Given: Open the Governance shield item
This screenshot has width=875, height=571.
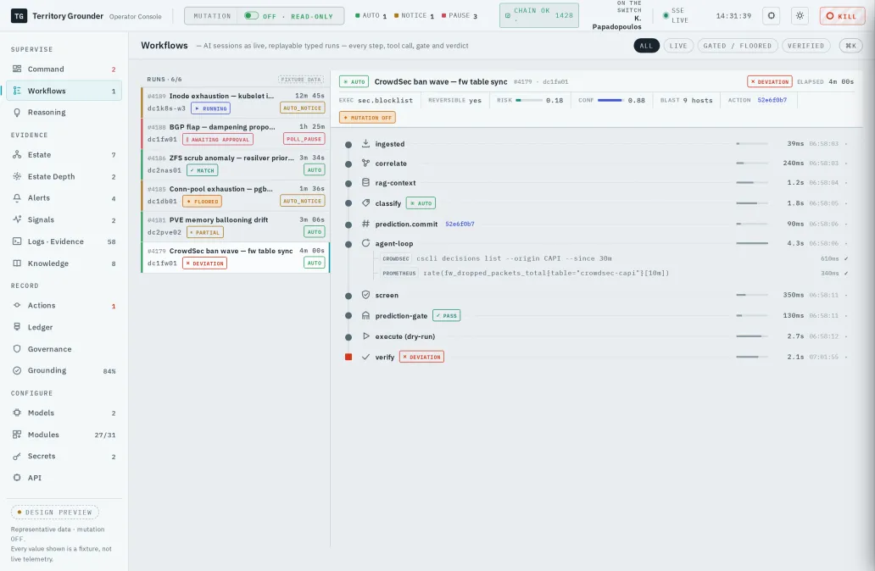Looking at the screenshot, I should 64,349.
